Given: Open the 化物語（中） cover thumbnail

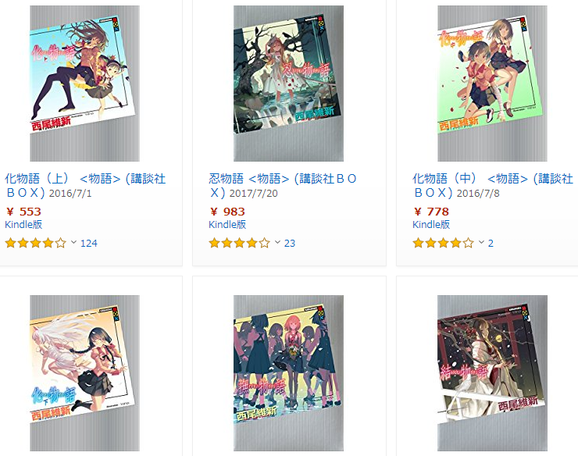Looking at the screenshot, I should click(x=493, y=84).
